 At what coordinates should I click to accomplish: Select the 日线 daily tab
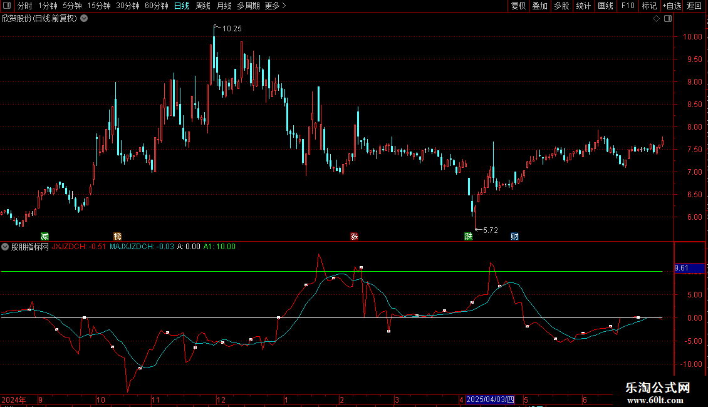(182, 6)
